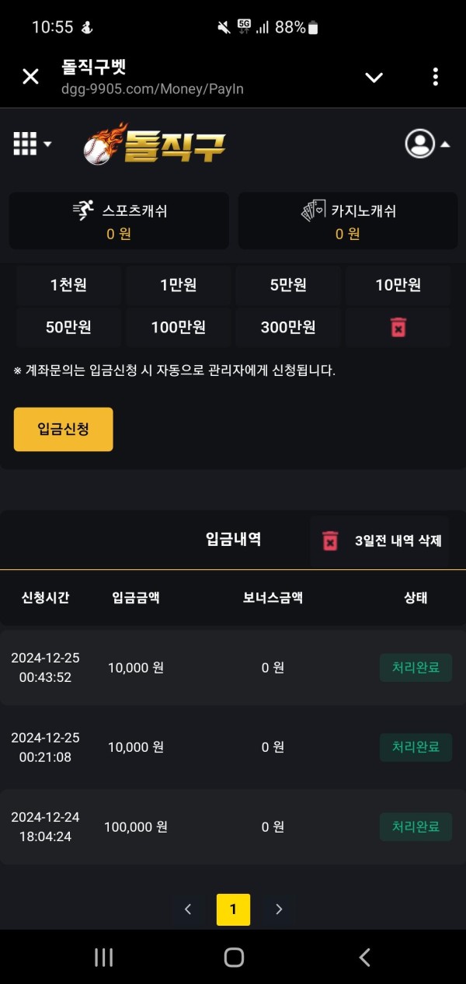466x984 pixels.
Task: Open the user profile icon
Action: tap(420, 144)
